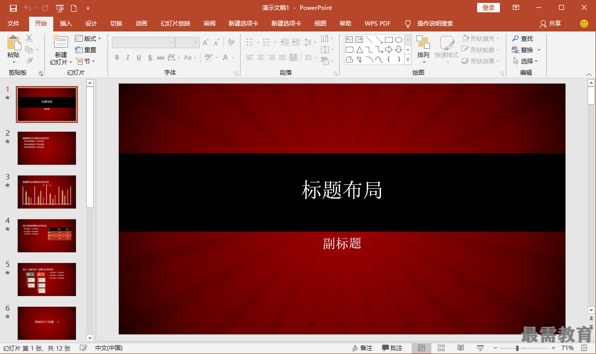Viewport: 596px width, 354px height.
Task: Start Slide Show from status bar icon
Action: click(x=480, y=348)
